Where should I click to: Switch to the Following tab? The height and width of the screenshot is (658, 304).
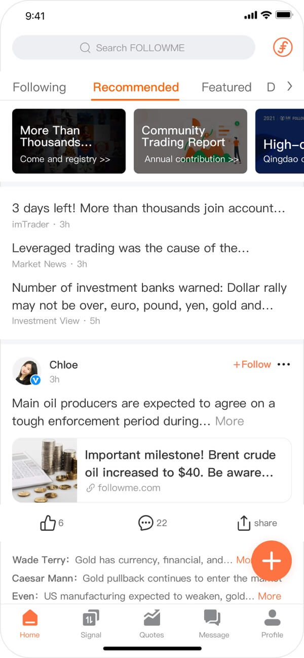point(39,87)
